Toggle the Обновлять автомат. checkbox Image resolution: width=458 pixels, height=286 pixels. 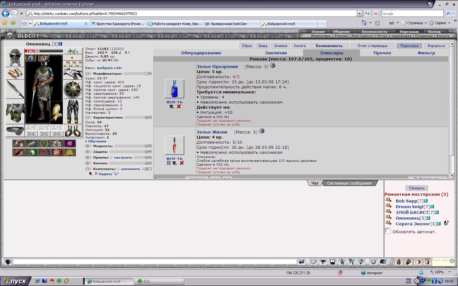point(388,231)
